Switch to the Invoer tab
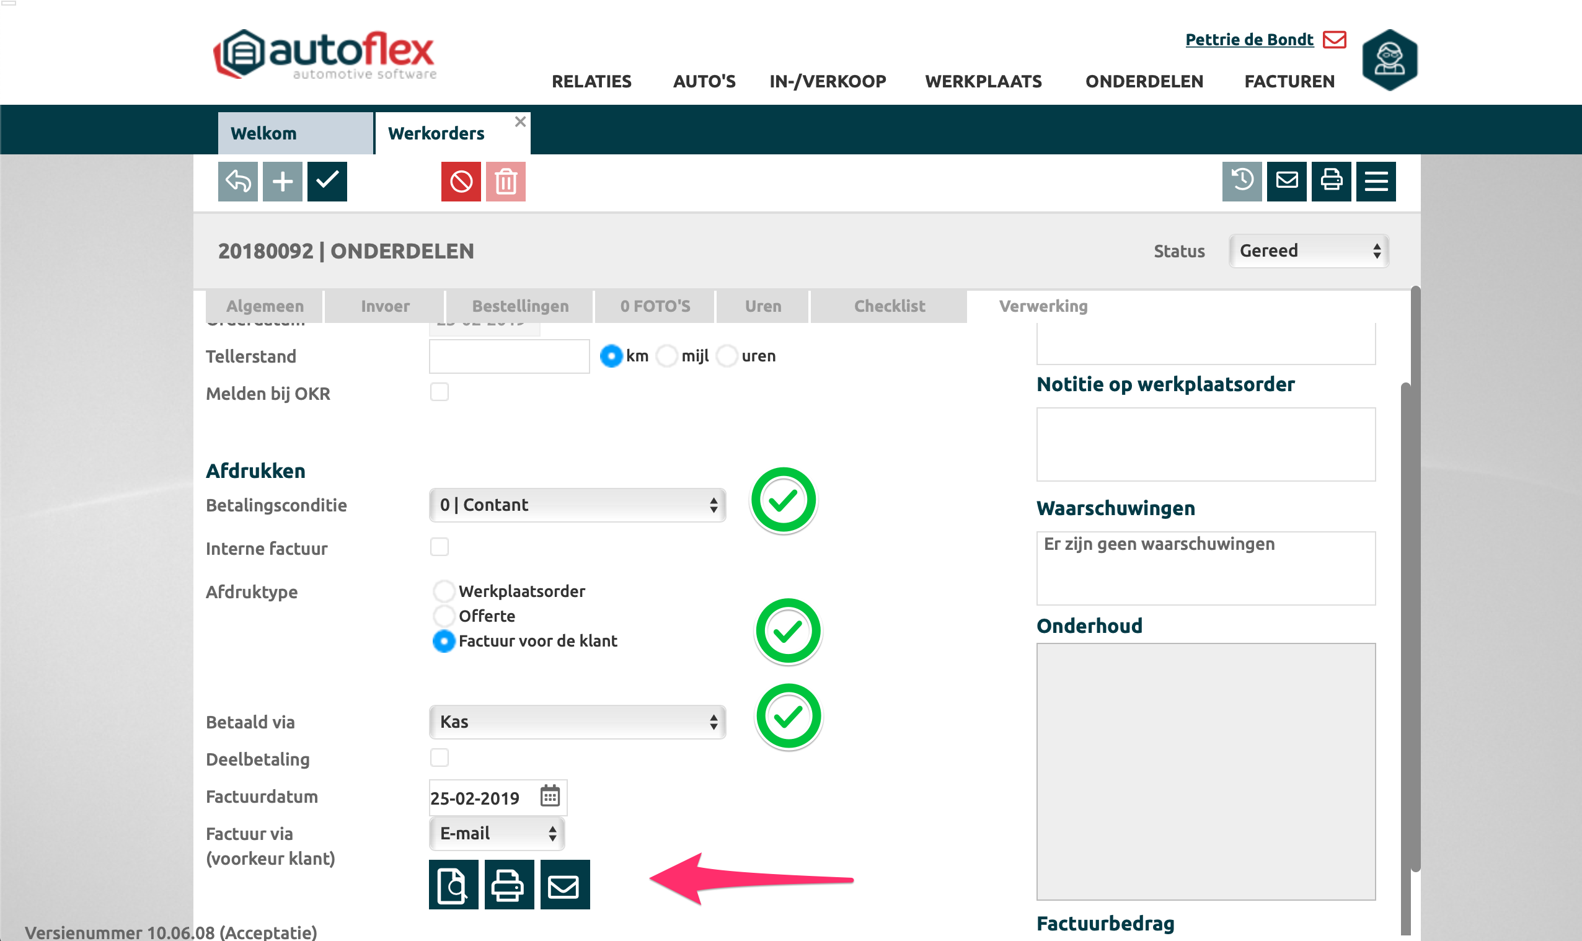Viewport: 1582px width, 941px height. click(x=385, y=306)
